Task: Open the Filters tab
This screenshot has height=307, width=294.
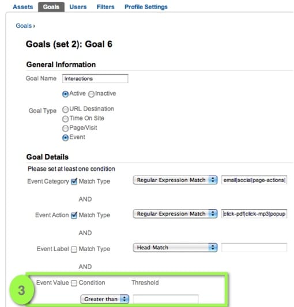Action: pyautogui.click(x=105, y=7)
